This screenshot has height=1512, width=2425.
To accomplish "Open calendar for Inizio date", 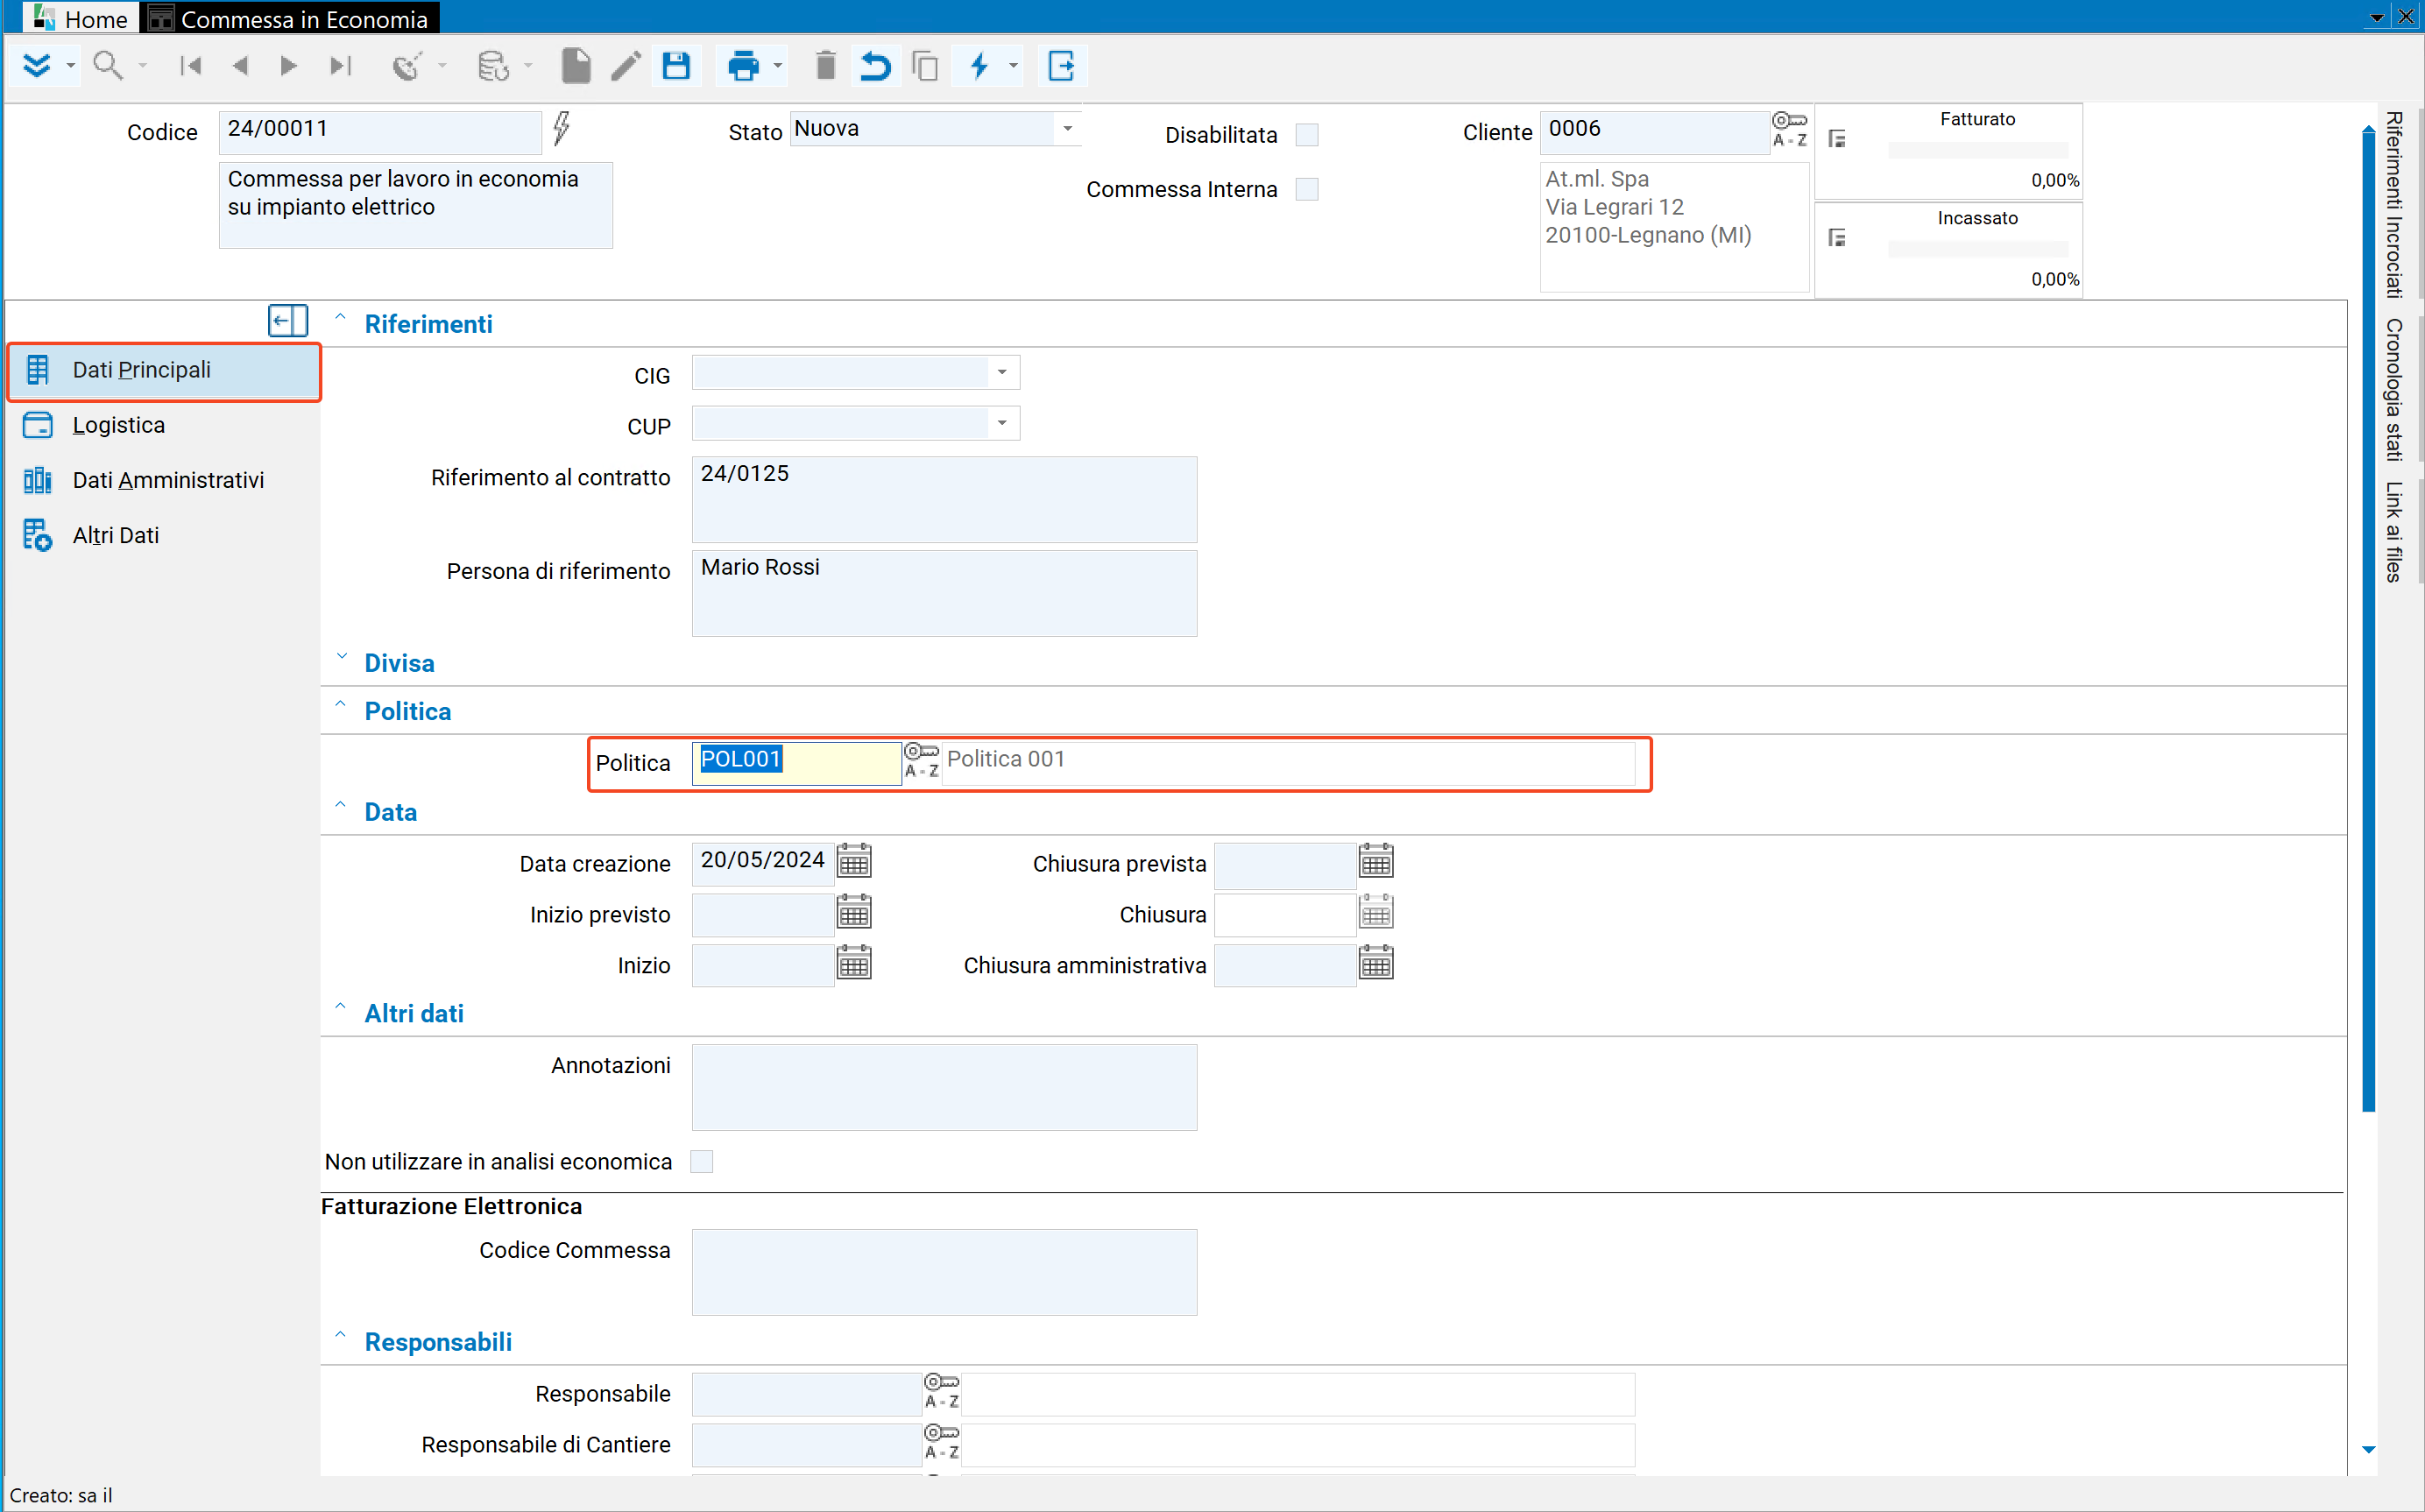I will pos(854,963).
